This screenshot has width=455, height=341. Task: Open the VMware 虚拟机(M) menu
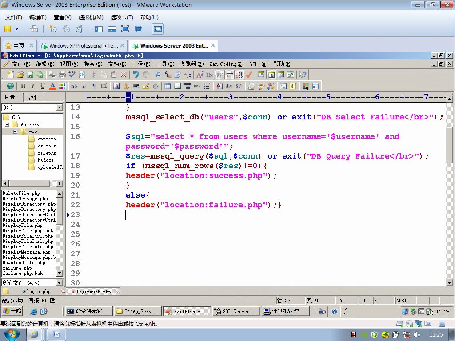coord(91,17)
